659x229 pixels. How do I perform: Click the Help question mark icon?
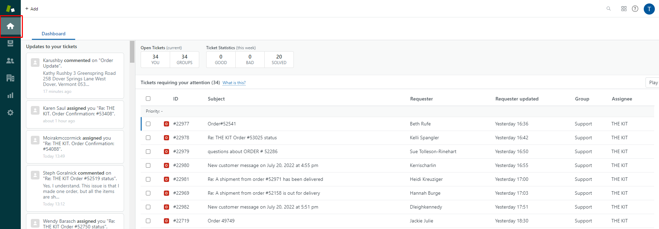coord(635,9)
